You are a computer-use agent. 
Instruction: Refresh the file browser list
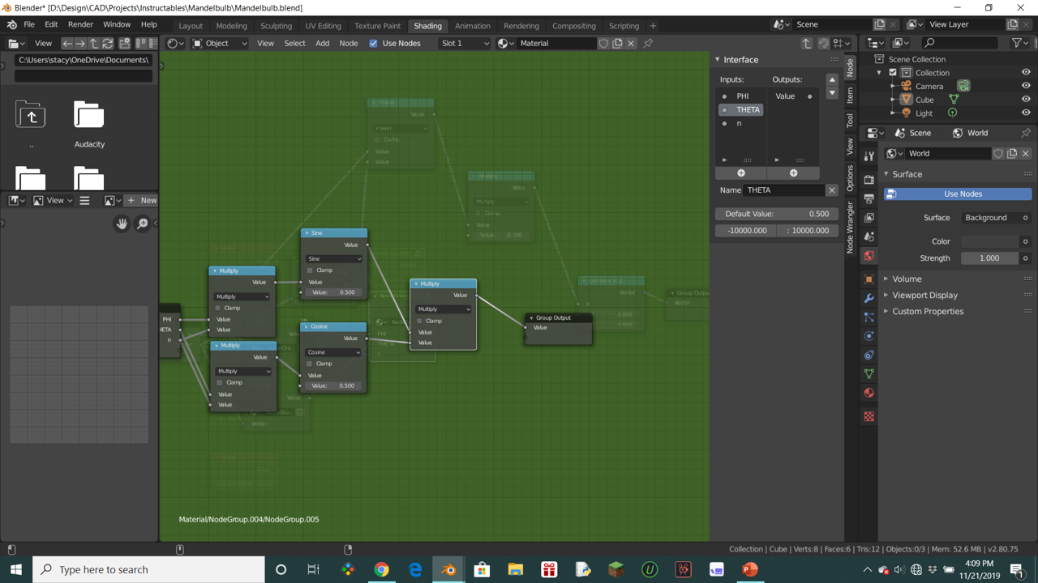coord(108,43)
